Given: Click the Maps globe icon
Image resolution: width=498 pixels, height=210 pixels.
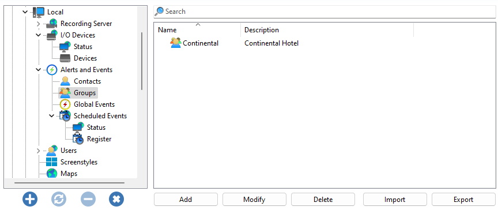Looking at the screenshot, I should click(52, 174).
